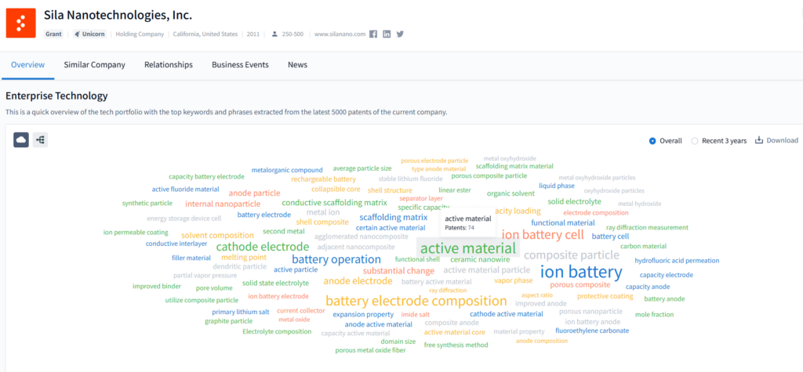Open the LinkedIn profile icon
Viewport: 803px width, 372px height.
(x=387, y=34)
